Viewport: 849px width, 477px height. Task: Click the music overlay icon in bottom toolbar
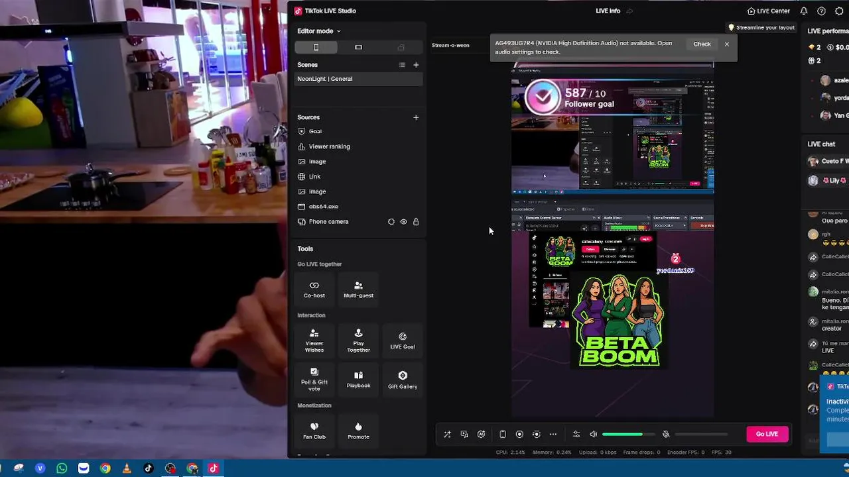[x=464, y=435]
